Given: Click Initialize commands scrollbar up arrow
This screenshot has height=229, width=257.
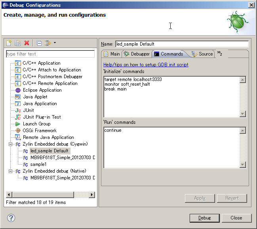Looking at the screenshot, I should pyautogui.click(x=243, y=80).
